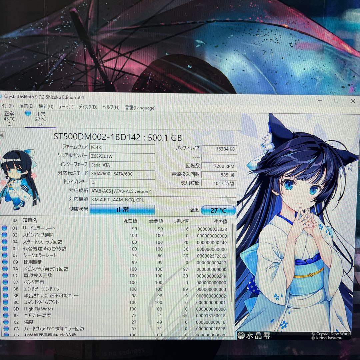Click the Crystal Dew World copyright link

[331, 334]
